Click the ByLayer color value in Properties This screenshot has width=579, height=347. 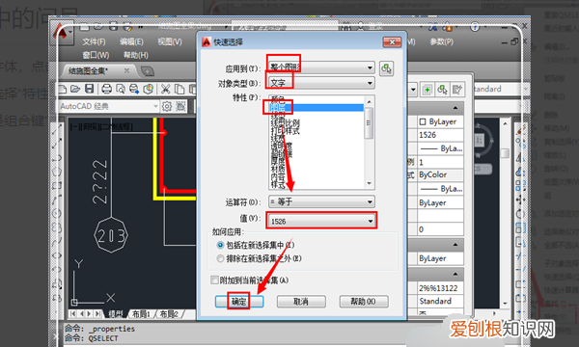click(x=441, y=121)
